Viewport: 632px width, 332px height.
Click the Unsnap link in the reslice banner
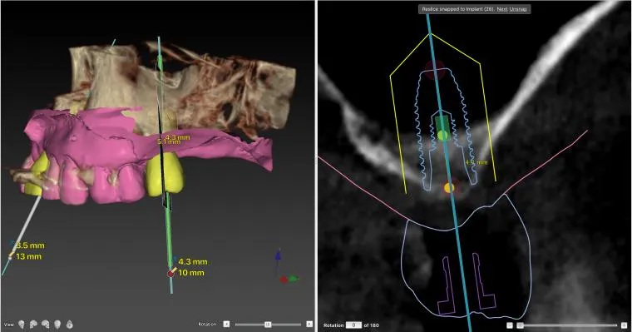518,9
